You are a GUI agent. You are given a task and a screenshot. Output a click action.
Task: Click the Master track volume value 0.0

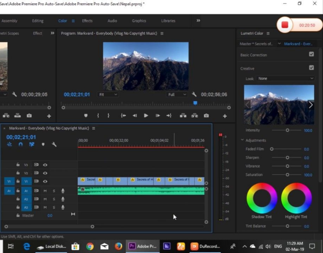[x=50, y=215]
